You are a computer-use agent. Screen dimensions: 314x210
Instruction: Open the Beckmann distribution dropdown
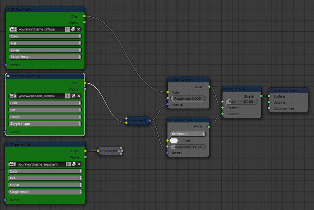coord(187,134)
